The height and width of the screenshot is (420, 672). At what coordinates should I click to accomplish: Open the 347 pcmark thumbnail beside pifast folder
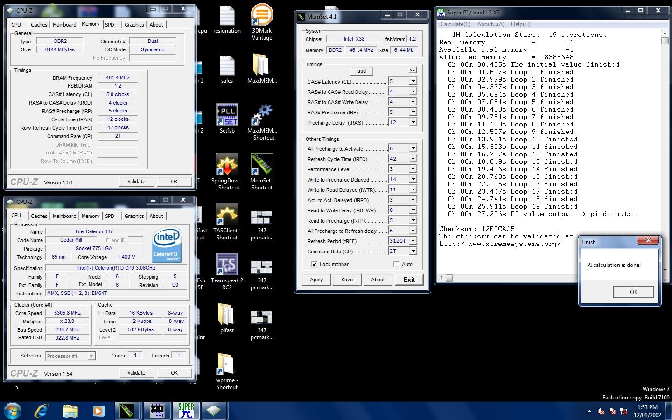[262, 325]
